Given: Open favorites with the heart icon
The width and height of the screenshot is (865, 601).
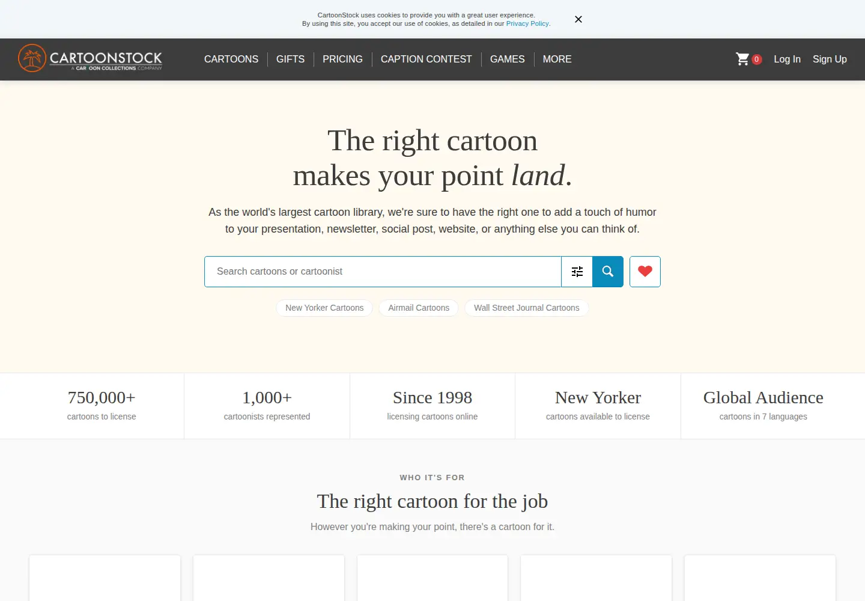Looking at the screenshot, I should pyautogui.click(x=645, y=272).
